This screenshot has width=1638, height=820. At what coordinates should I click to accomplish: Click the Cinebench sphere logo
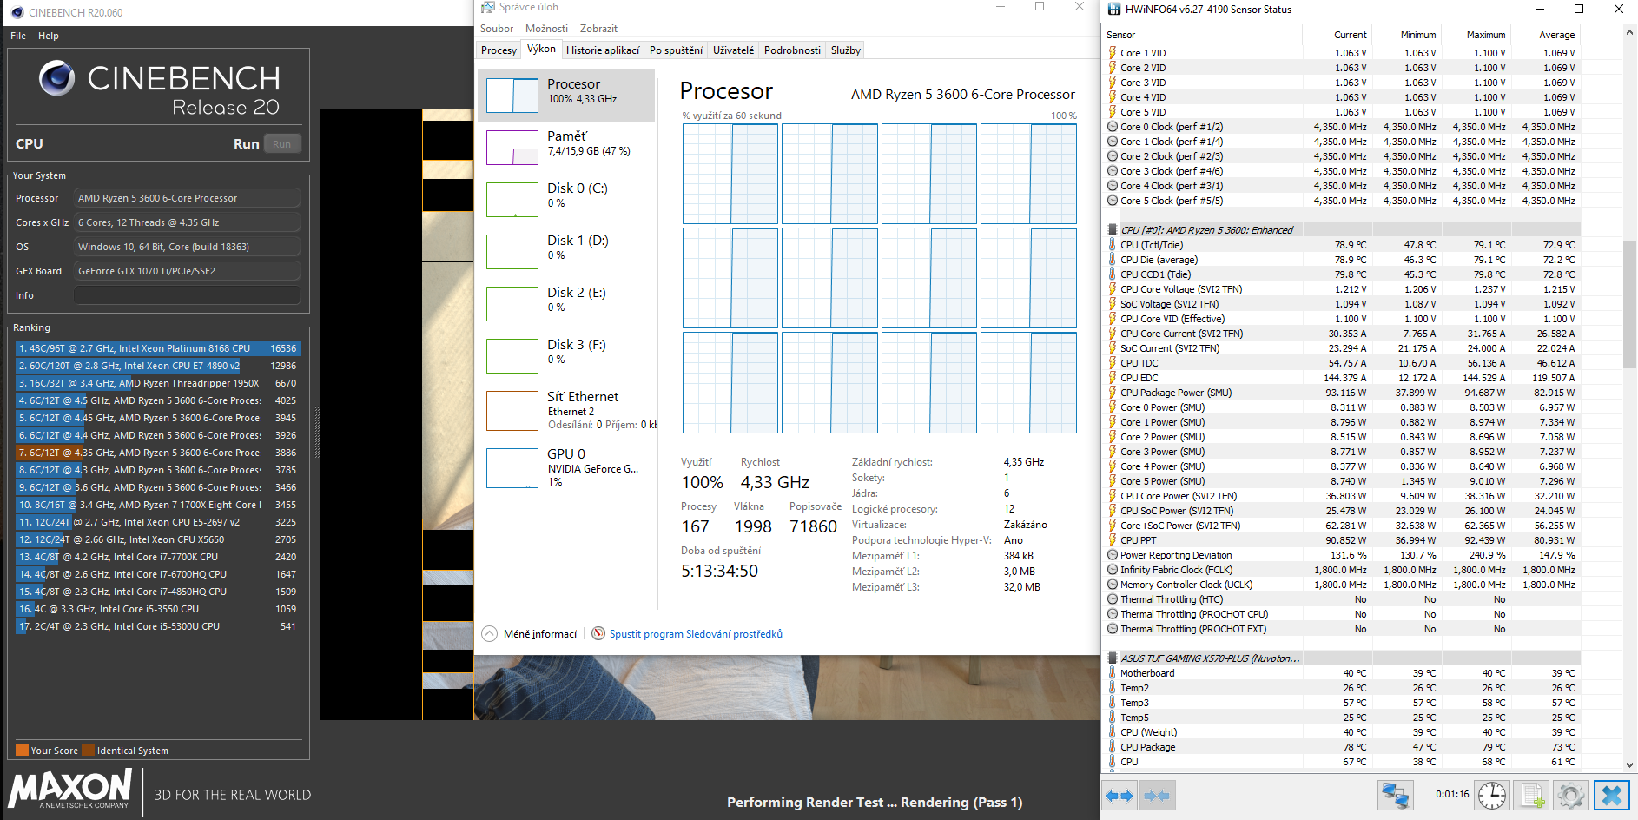[57, 78]
